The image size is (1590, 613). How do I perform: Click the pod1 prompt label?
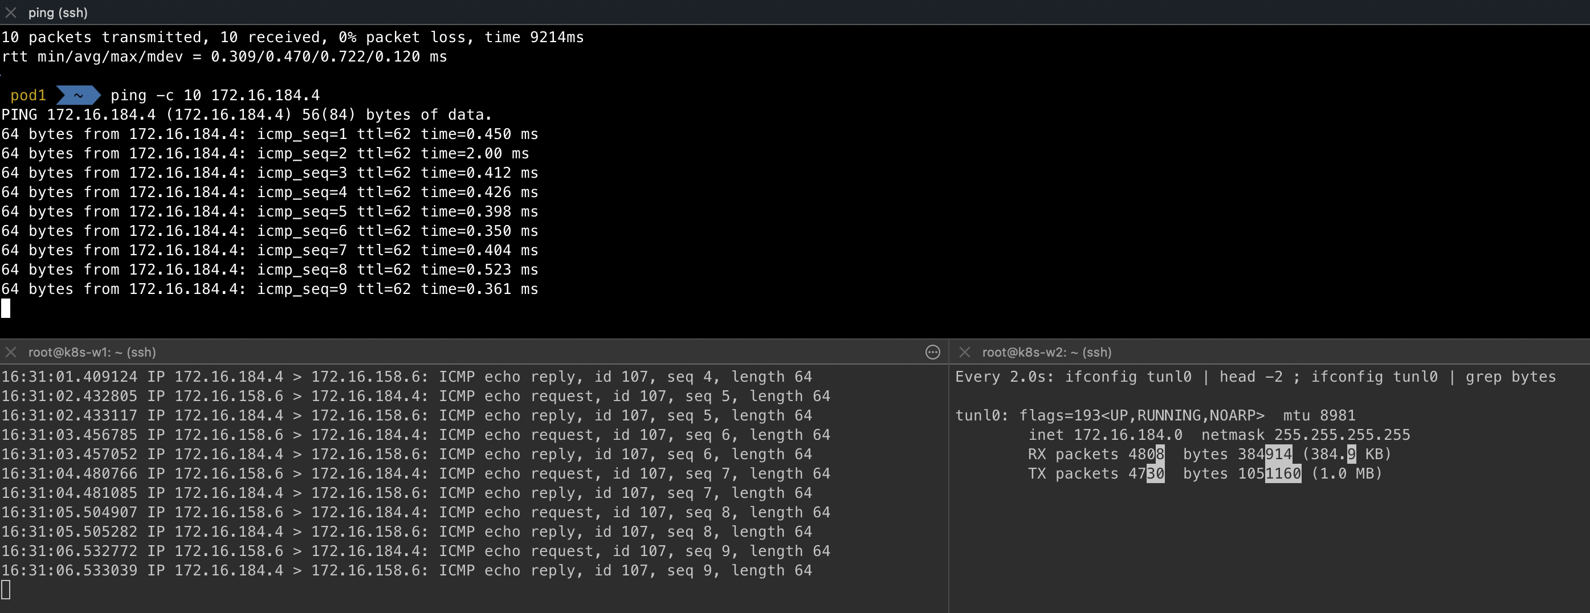click(28, 95)
